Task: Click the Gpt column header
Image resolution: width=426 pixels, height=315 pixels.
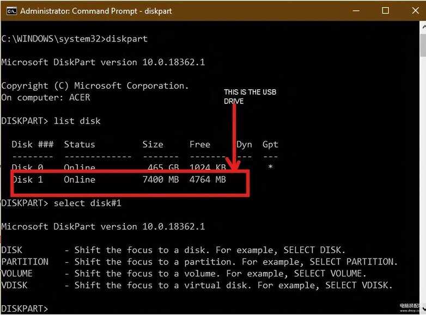Action: click(x=270, y=144)
